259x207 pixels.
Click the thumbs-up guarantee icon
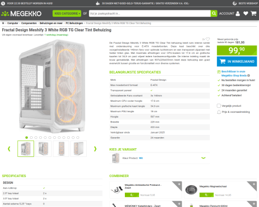point(98,3)
